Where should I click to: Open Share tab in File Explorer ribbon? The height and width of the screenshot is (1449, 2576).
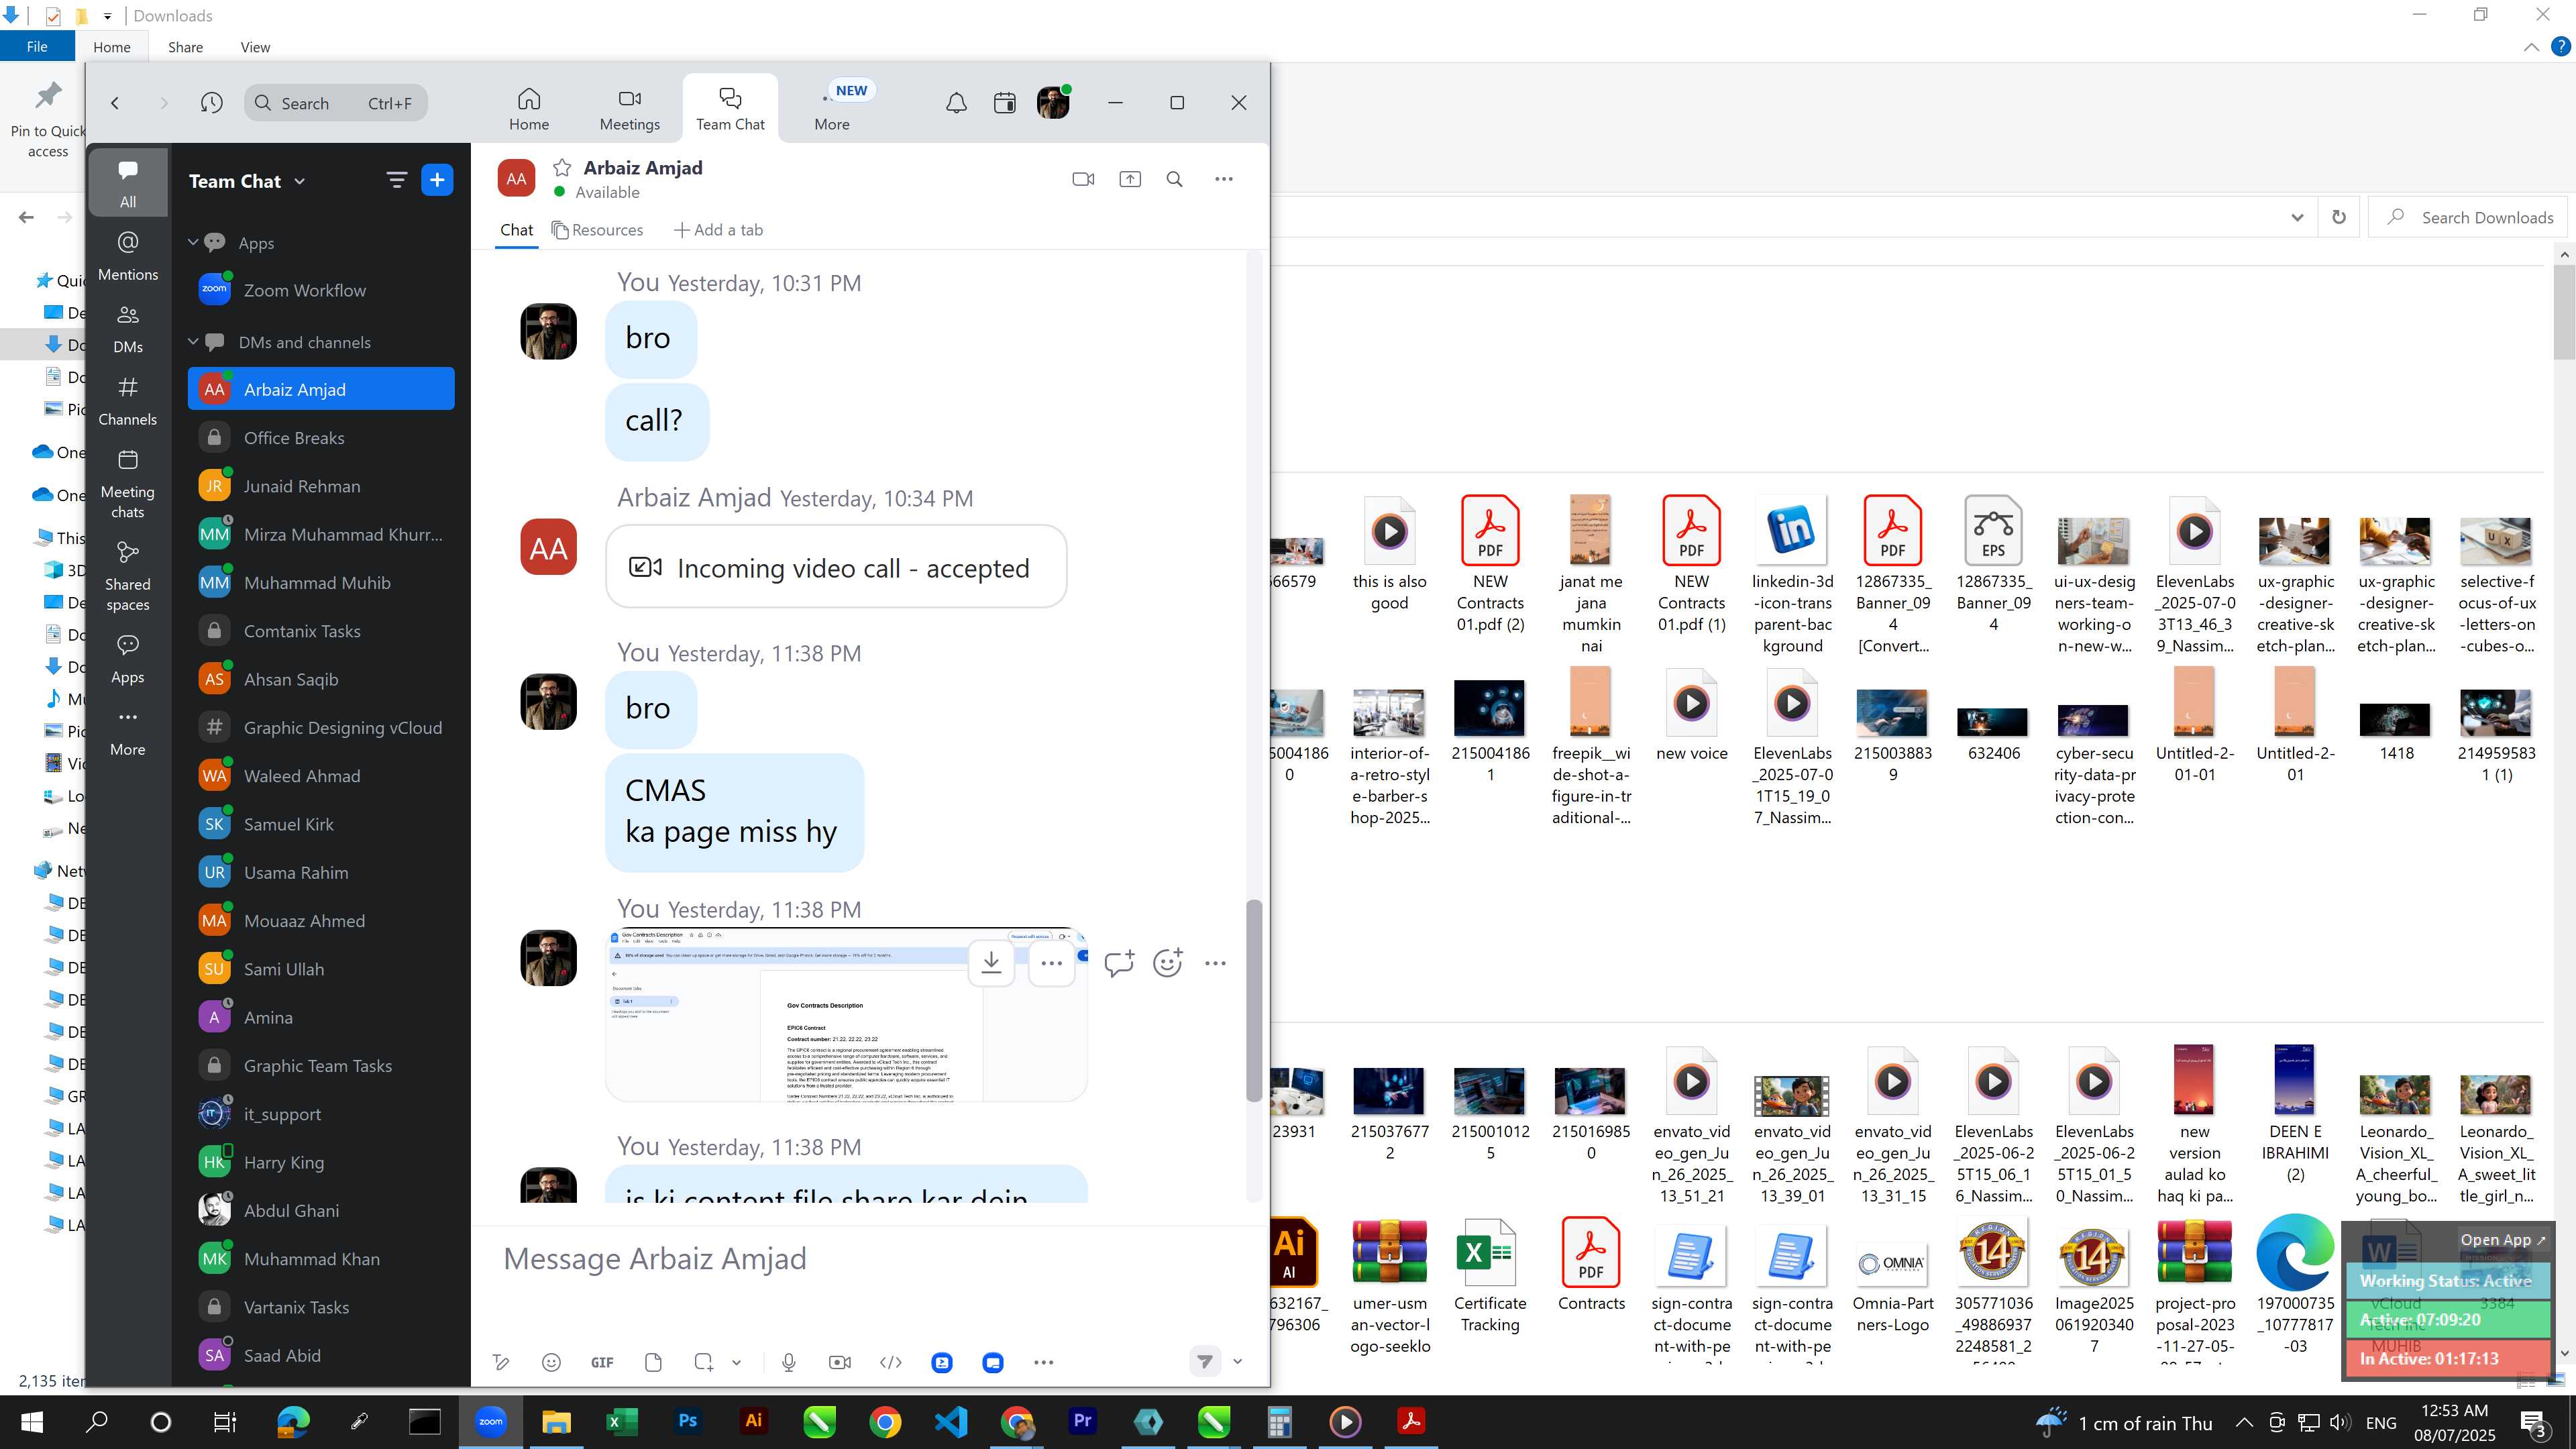tap(185, 47)
